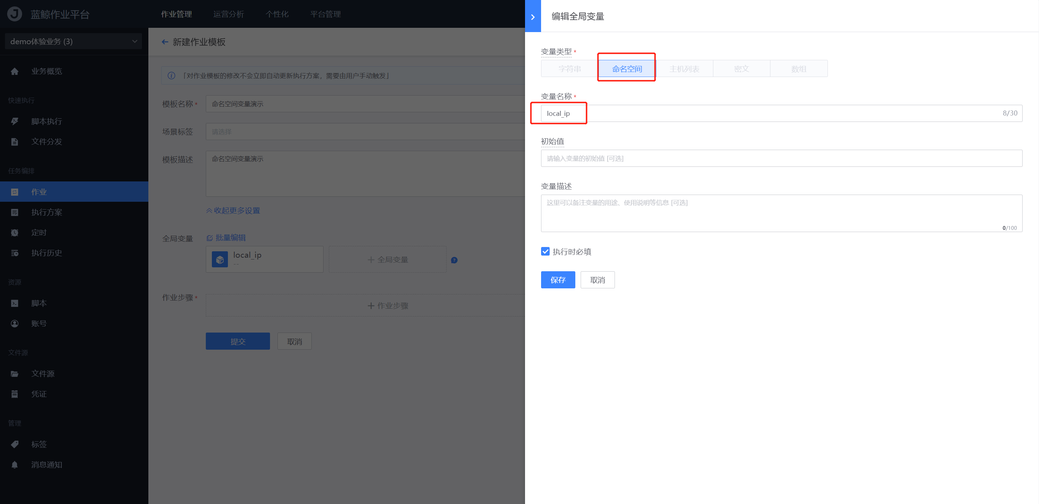
Task: Click the help question mark beside 全局变量
Action: pyautogui.click(x=454, y=260)
